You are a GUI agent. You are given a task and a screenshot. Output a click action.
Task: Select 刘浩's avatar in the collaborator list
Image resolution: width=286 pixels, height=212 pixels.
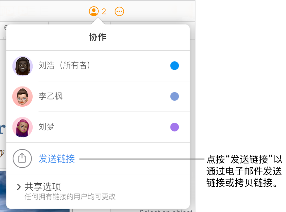click(22, 66)
